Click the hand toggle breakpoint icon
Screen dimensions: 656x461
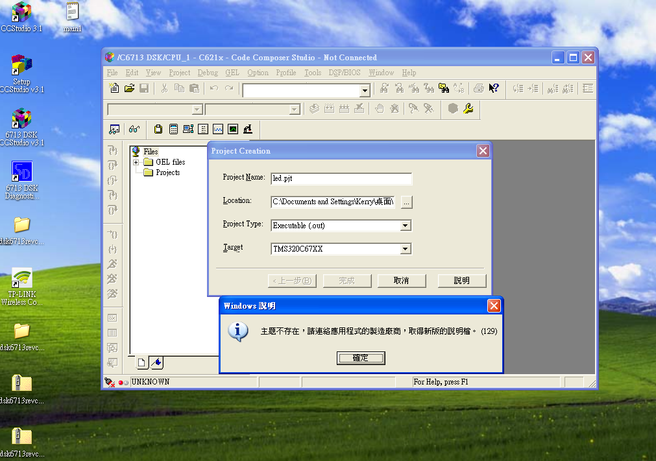click(379, 109)
